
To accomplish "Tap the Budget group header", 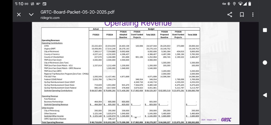I will click(151, 29).
